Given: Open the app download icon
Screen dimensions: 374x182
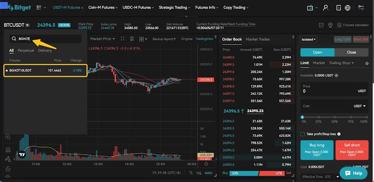Looking at the screenshot, I should pyautogui.click(x=339, y=8).
